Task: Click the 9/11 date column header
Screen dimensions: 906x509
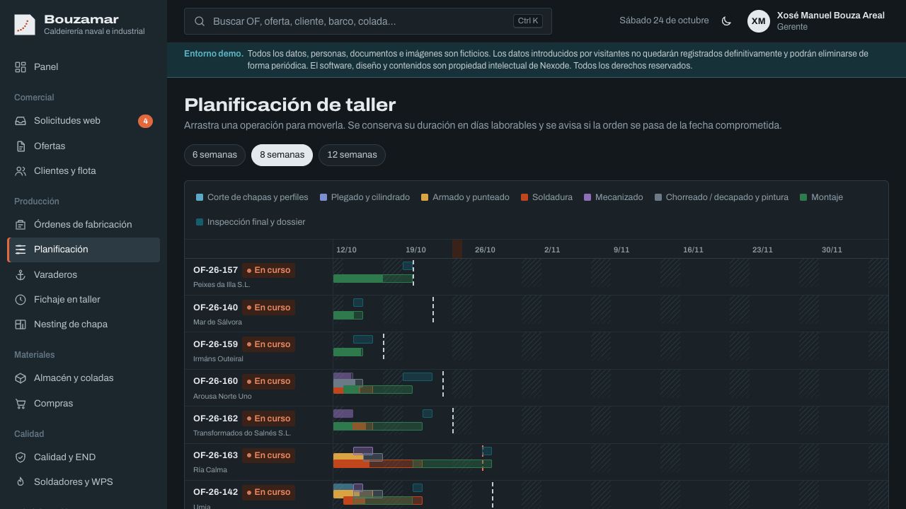Action: [x=621, y=250]
